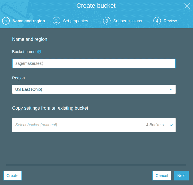Click the Cancel button

[162, 176]
